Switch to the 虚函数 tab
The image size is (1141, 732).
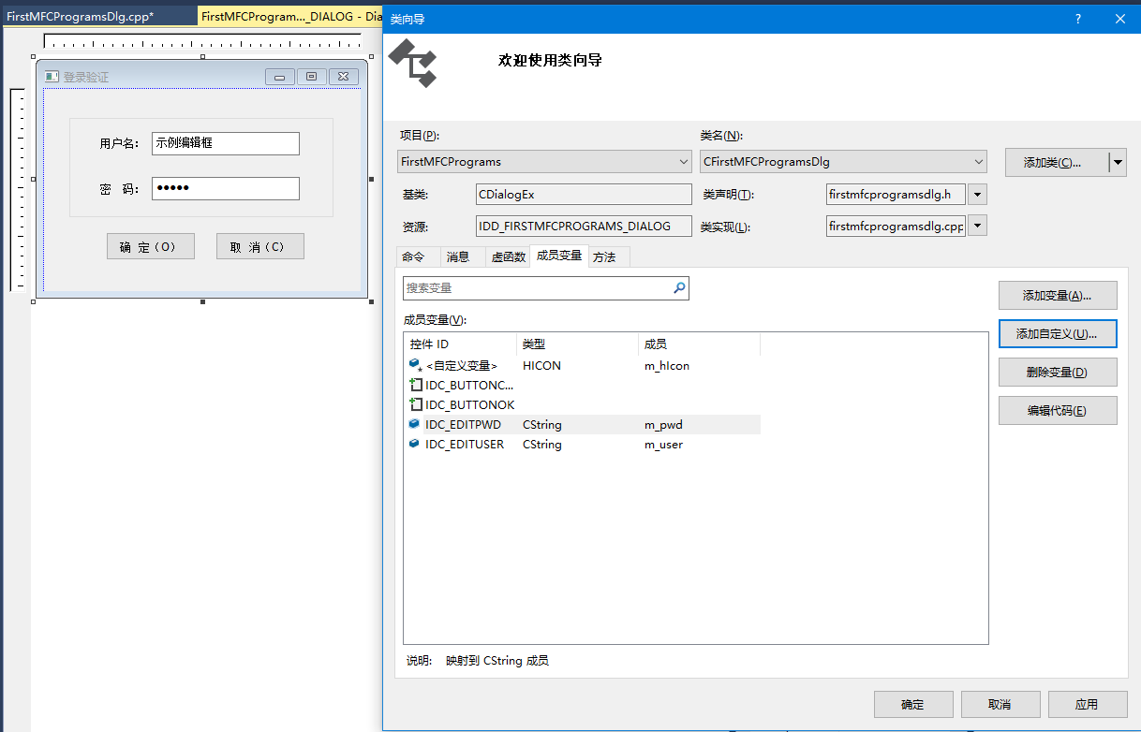(x=508, y=256)
